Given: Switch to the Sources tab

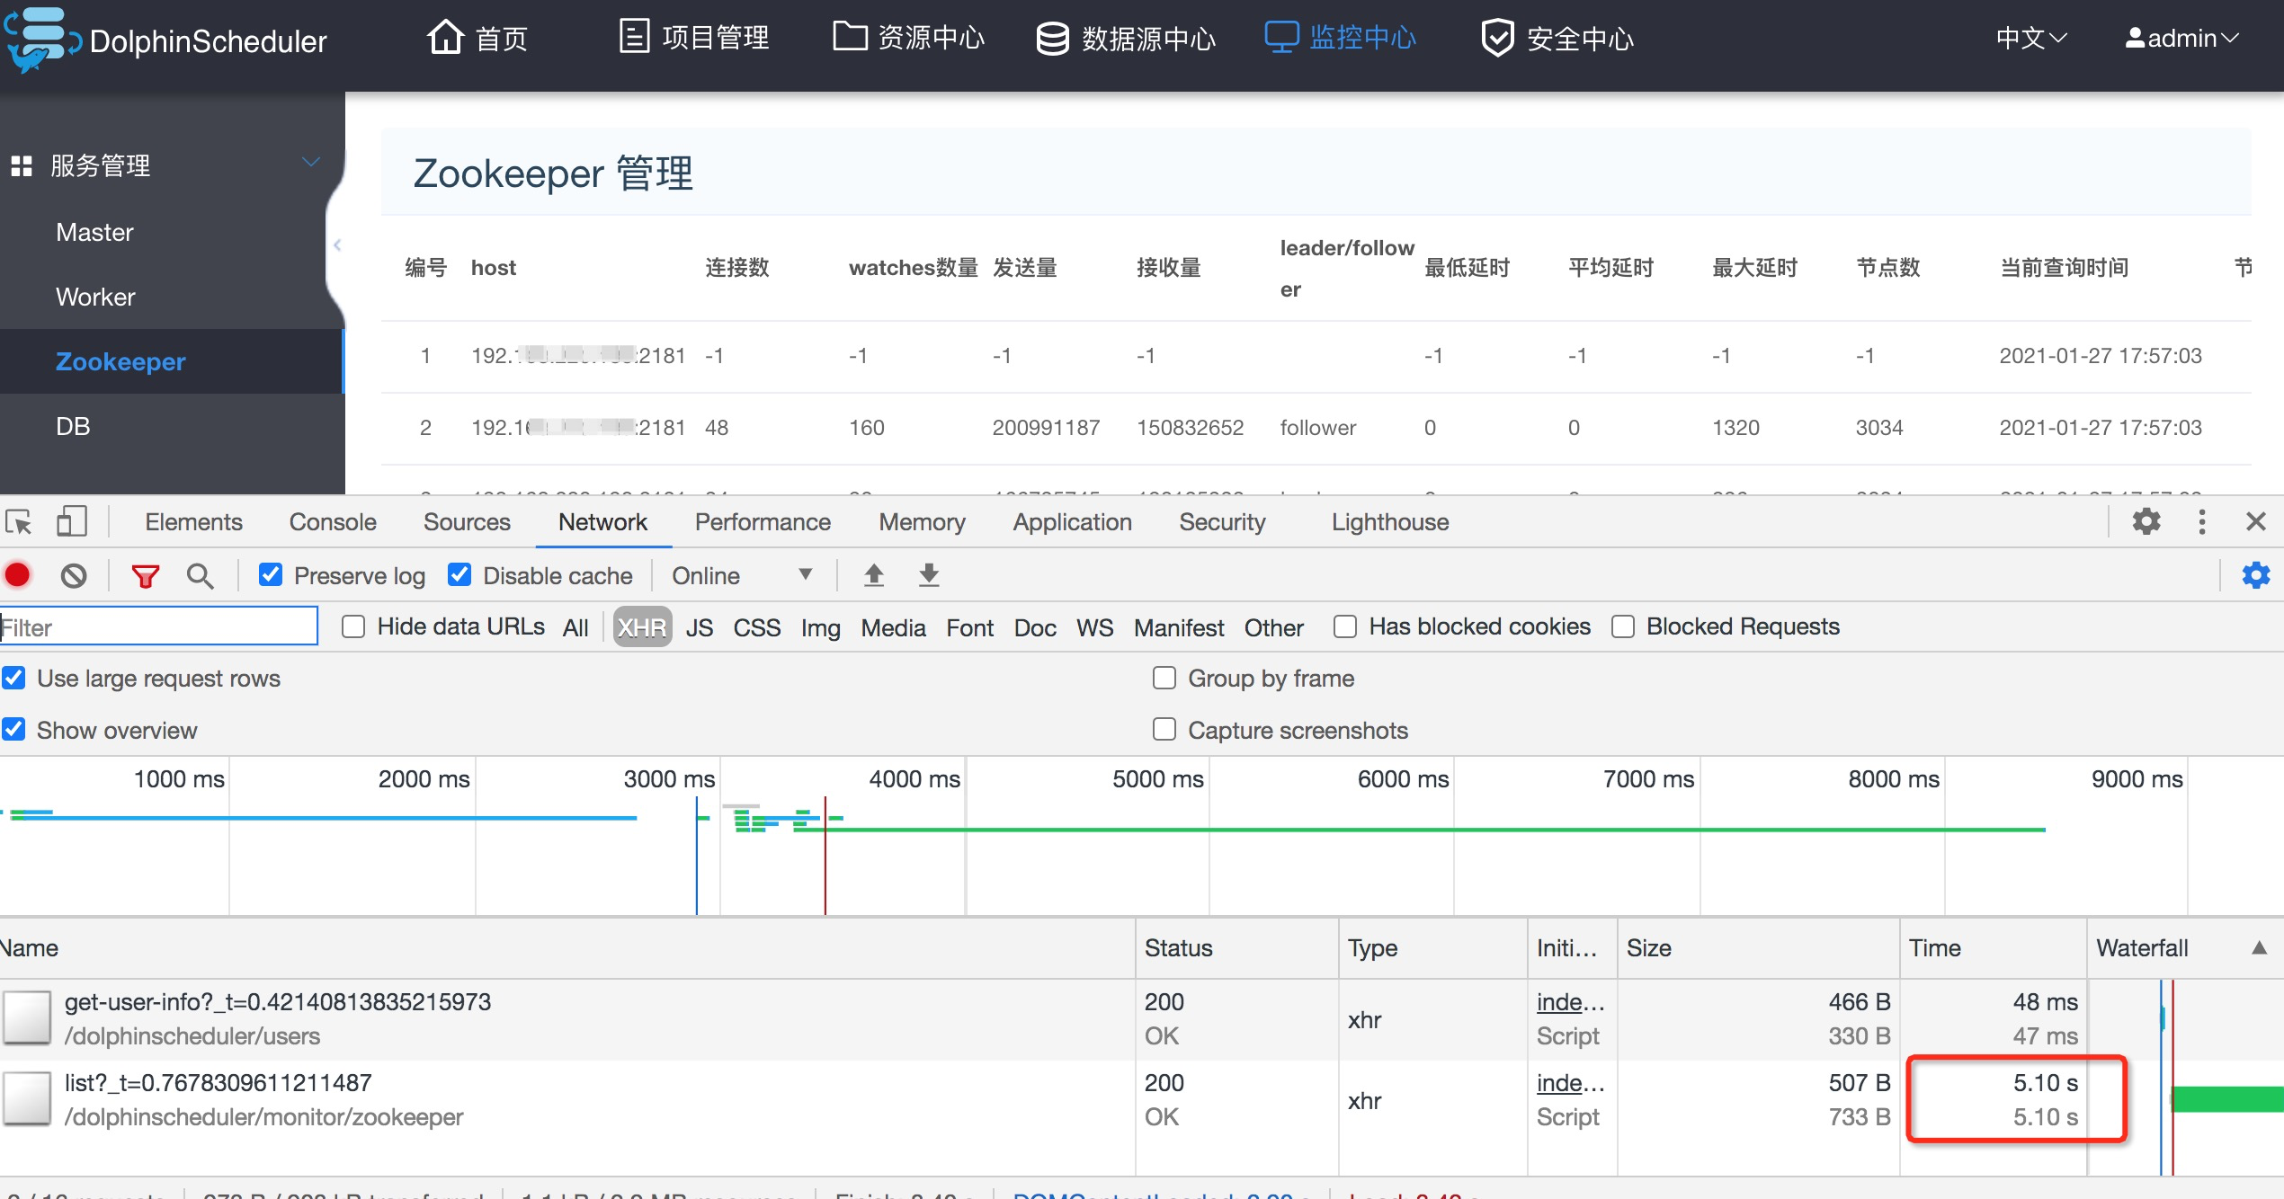Looking at the screenshot, I should (467, 522).
